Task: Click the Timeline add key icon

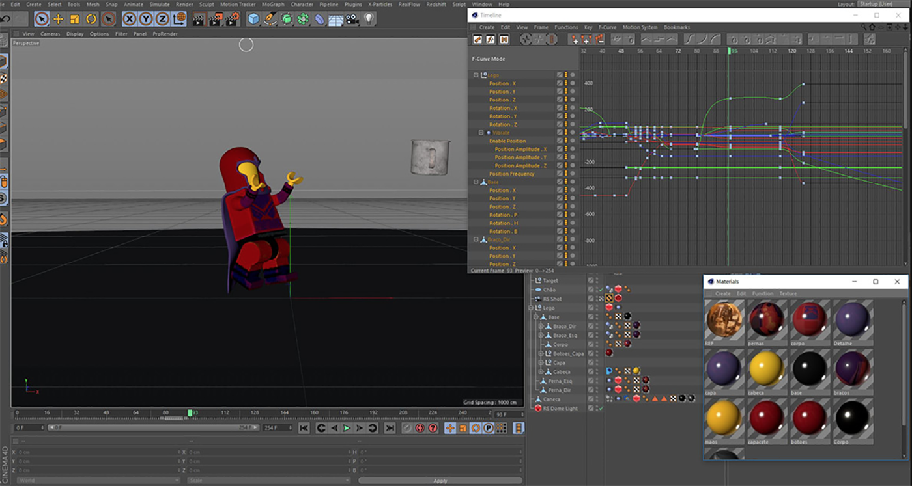Action: [575, 40]
